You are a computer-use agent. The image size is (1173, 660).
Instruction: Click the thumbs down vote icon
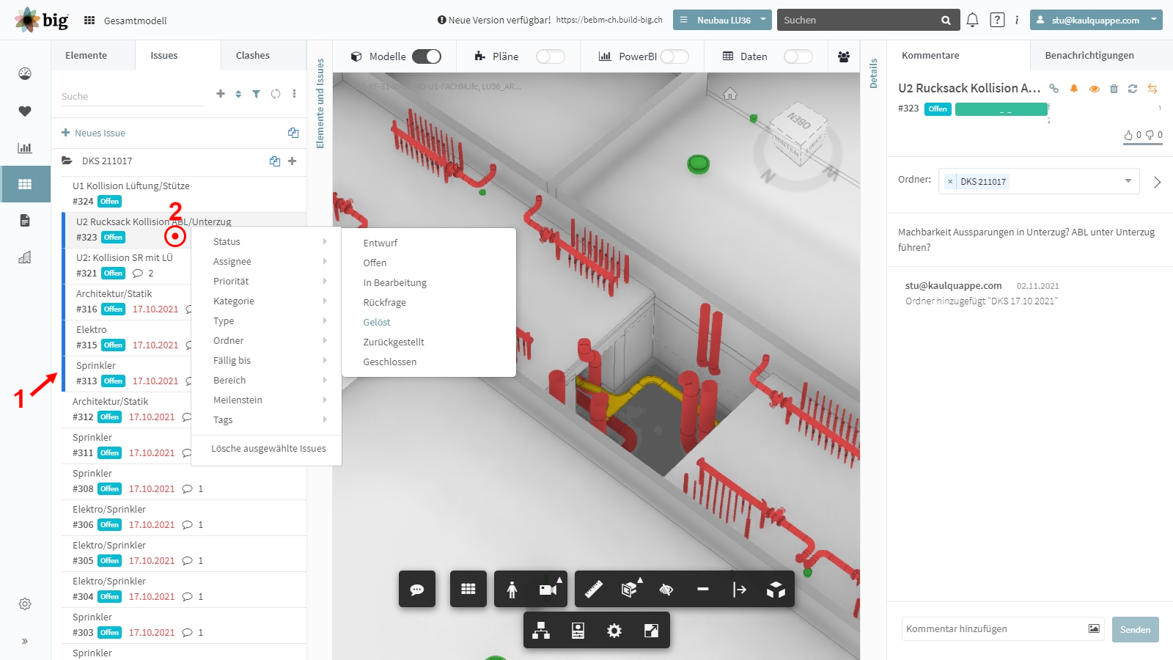tap(1150, 135)
